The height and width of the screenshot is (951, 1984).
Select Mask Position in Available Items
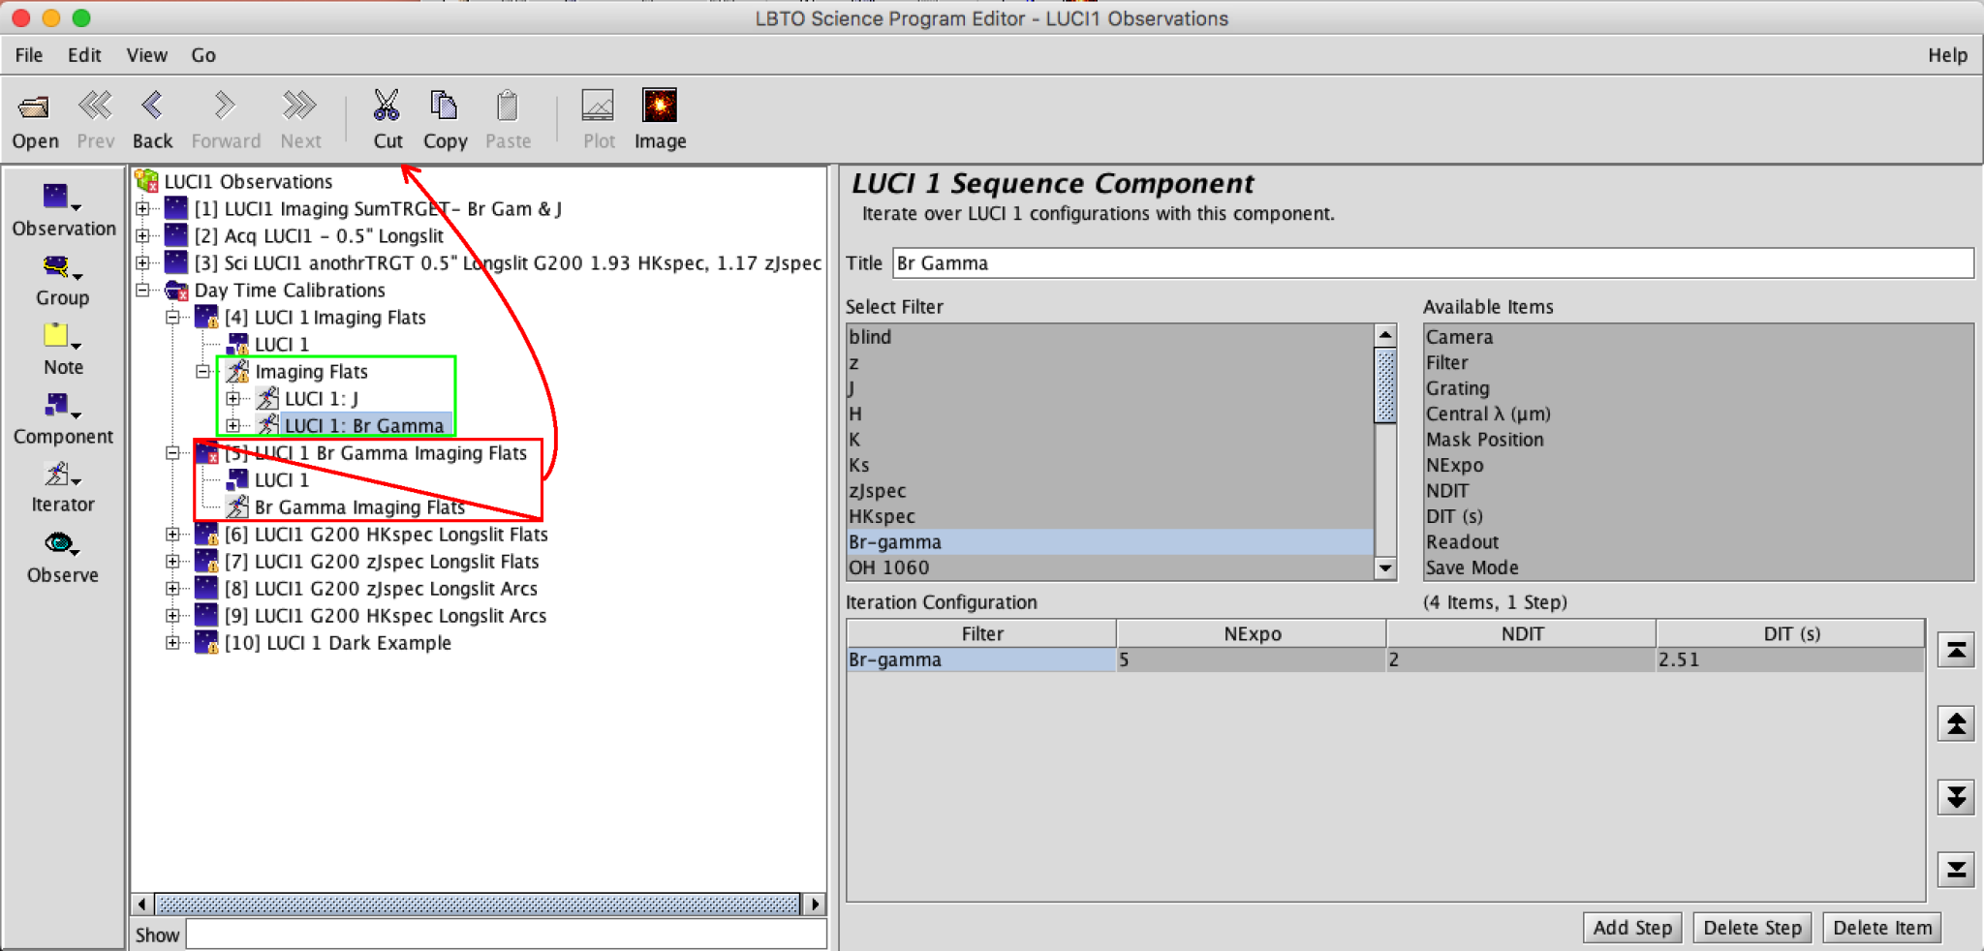(1484, 440)
